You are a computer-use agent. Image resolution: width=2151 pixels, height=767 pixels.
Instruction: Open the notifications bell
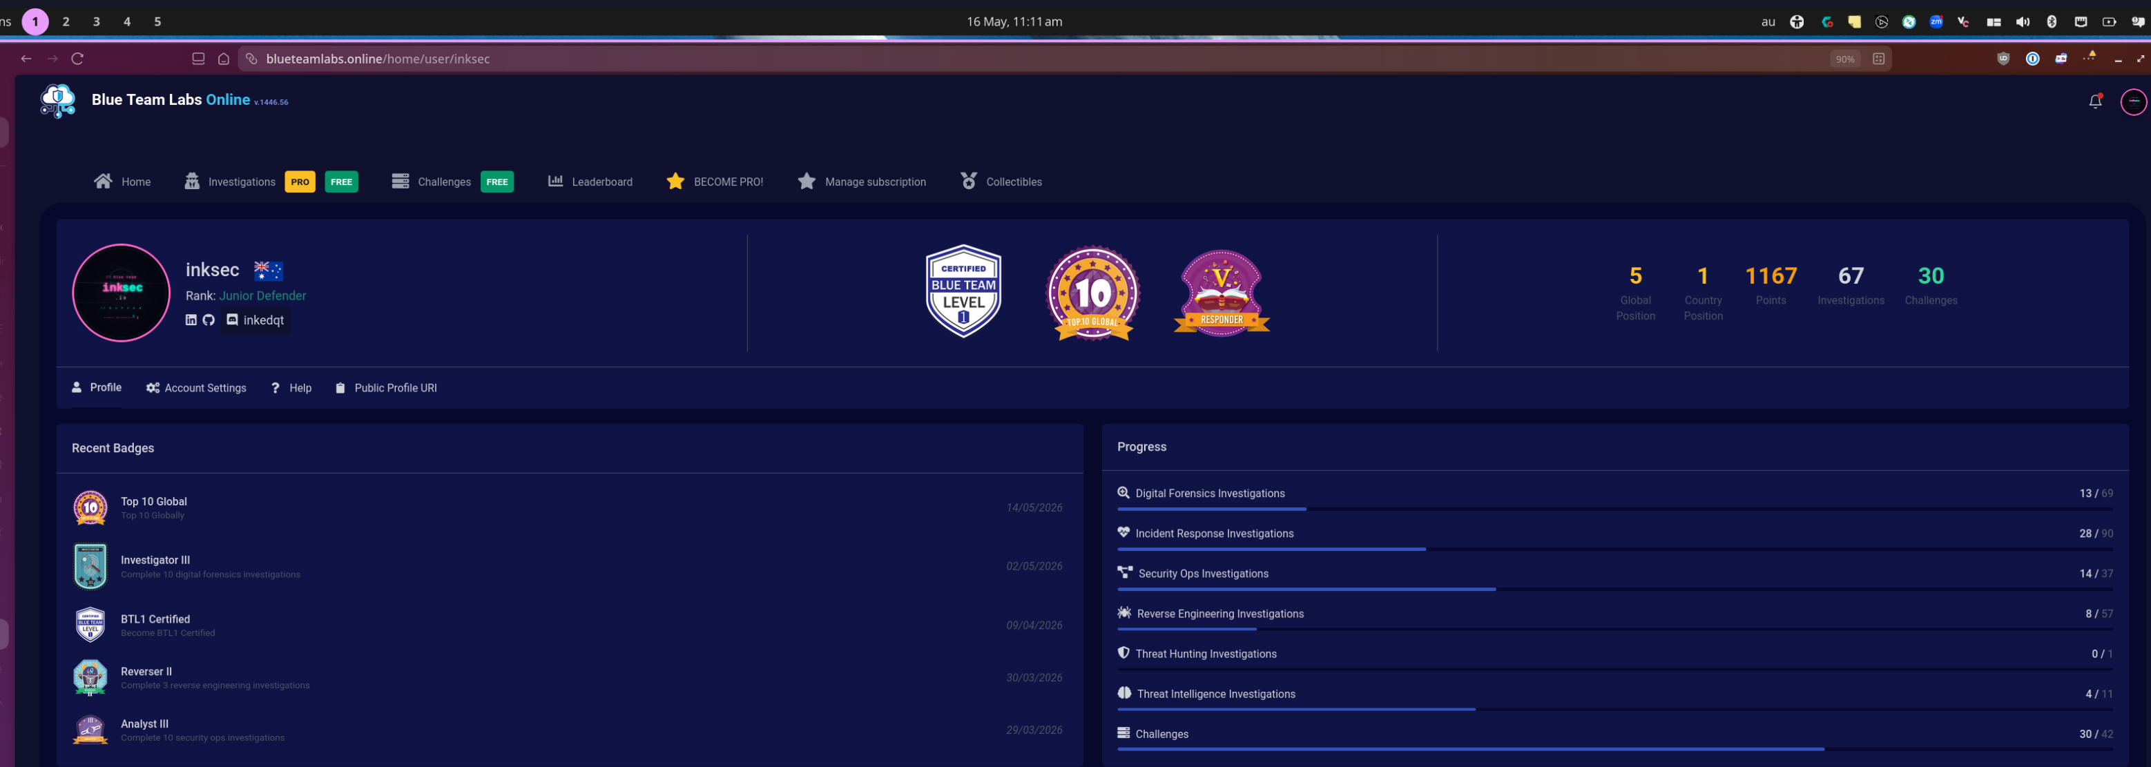(x=2095, y=101)
